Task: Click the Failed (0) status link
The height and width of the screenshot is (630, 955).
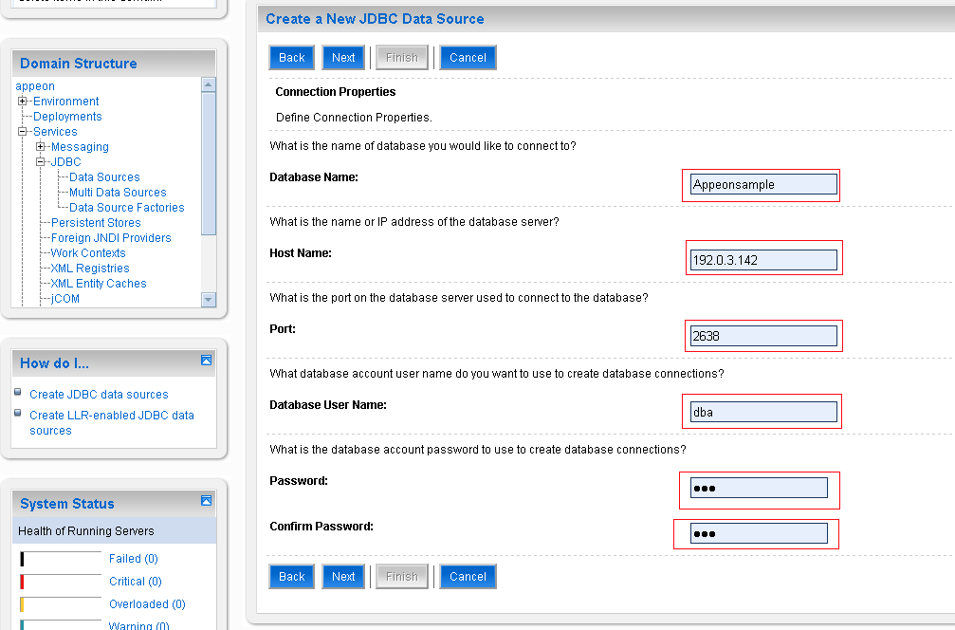Action: click(x=133, y=559)
